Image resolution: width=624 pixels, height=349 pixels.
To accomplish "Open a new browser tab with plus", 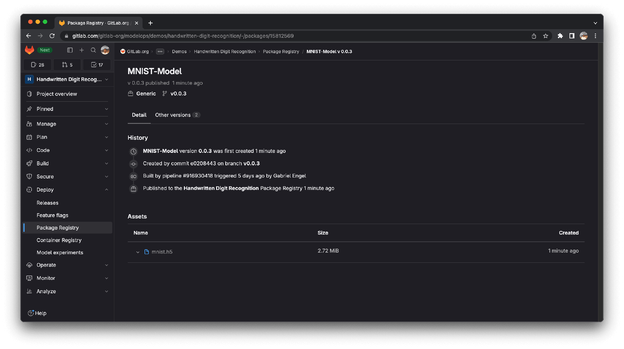I will tap(150, 23).
